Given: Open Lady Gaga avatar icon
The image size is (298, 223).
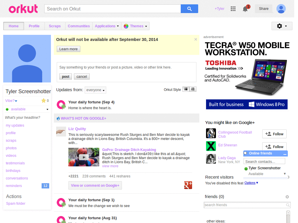Looking at the screenshot, I should pos(211,159).
